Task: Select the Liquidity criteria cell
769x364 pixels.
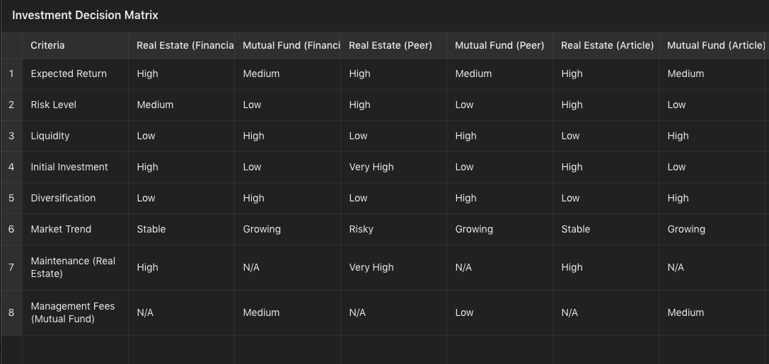Action: pos(75,136)
